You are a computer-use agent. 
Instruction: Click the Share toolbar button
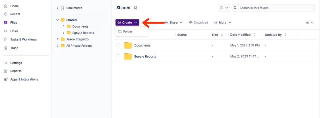click(x=173, y=23)
